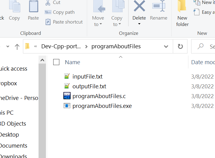Navigate to Dev-Cpp-port breadcrumb folder
Image resolution: width=215 pixels, height=158 pixels.
click(61, 46)
